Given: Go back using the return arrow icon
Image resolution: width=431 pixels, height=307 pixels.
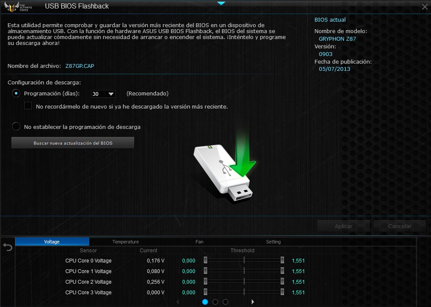Looking at the screenshot, I should tap(8, 247).
